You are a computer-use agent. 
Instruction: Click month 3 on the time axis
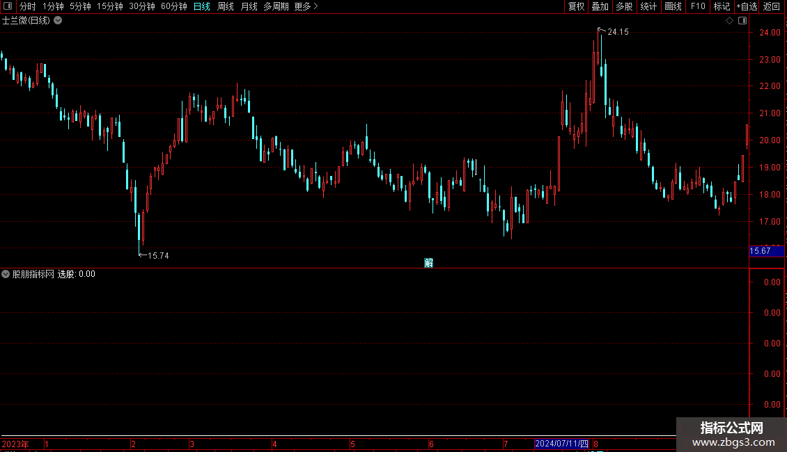[192, 444]
